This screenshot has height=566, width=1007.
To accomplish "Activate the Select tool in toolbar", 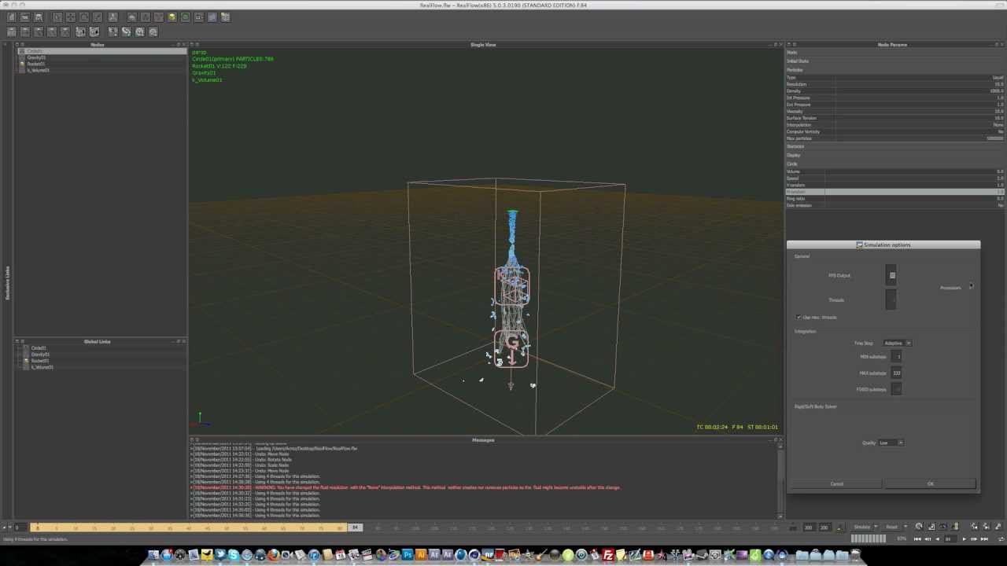I will point(57,17).
